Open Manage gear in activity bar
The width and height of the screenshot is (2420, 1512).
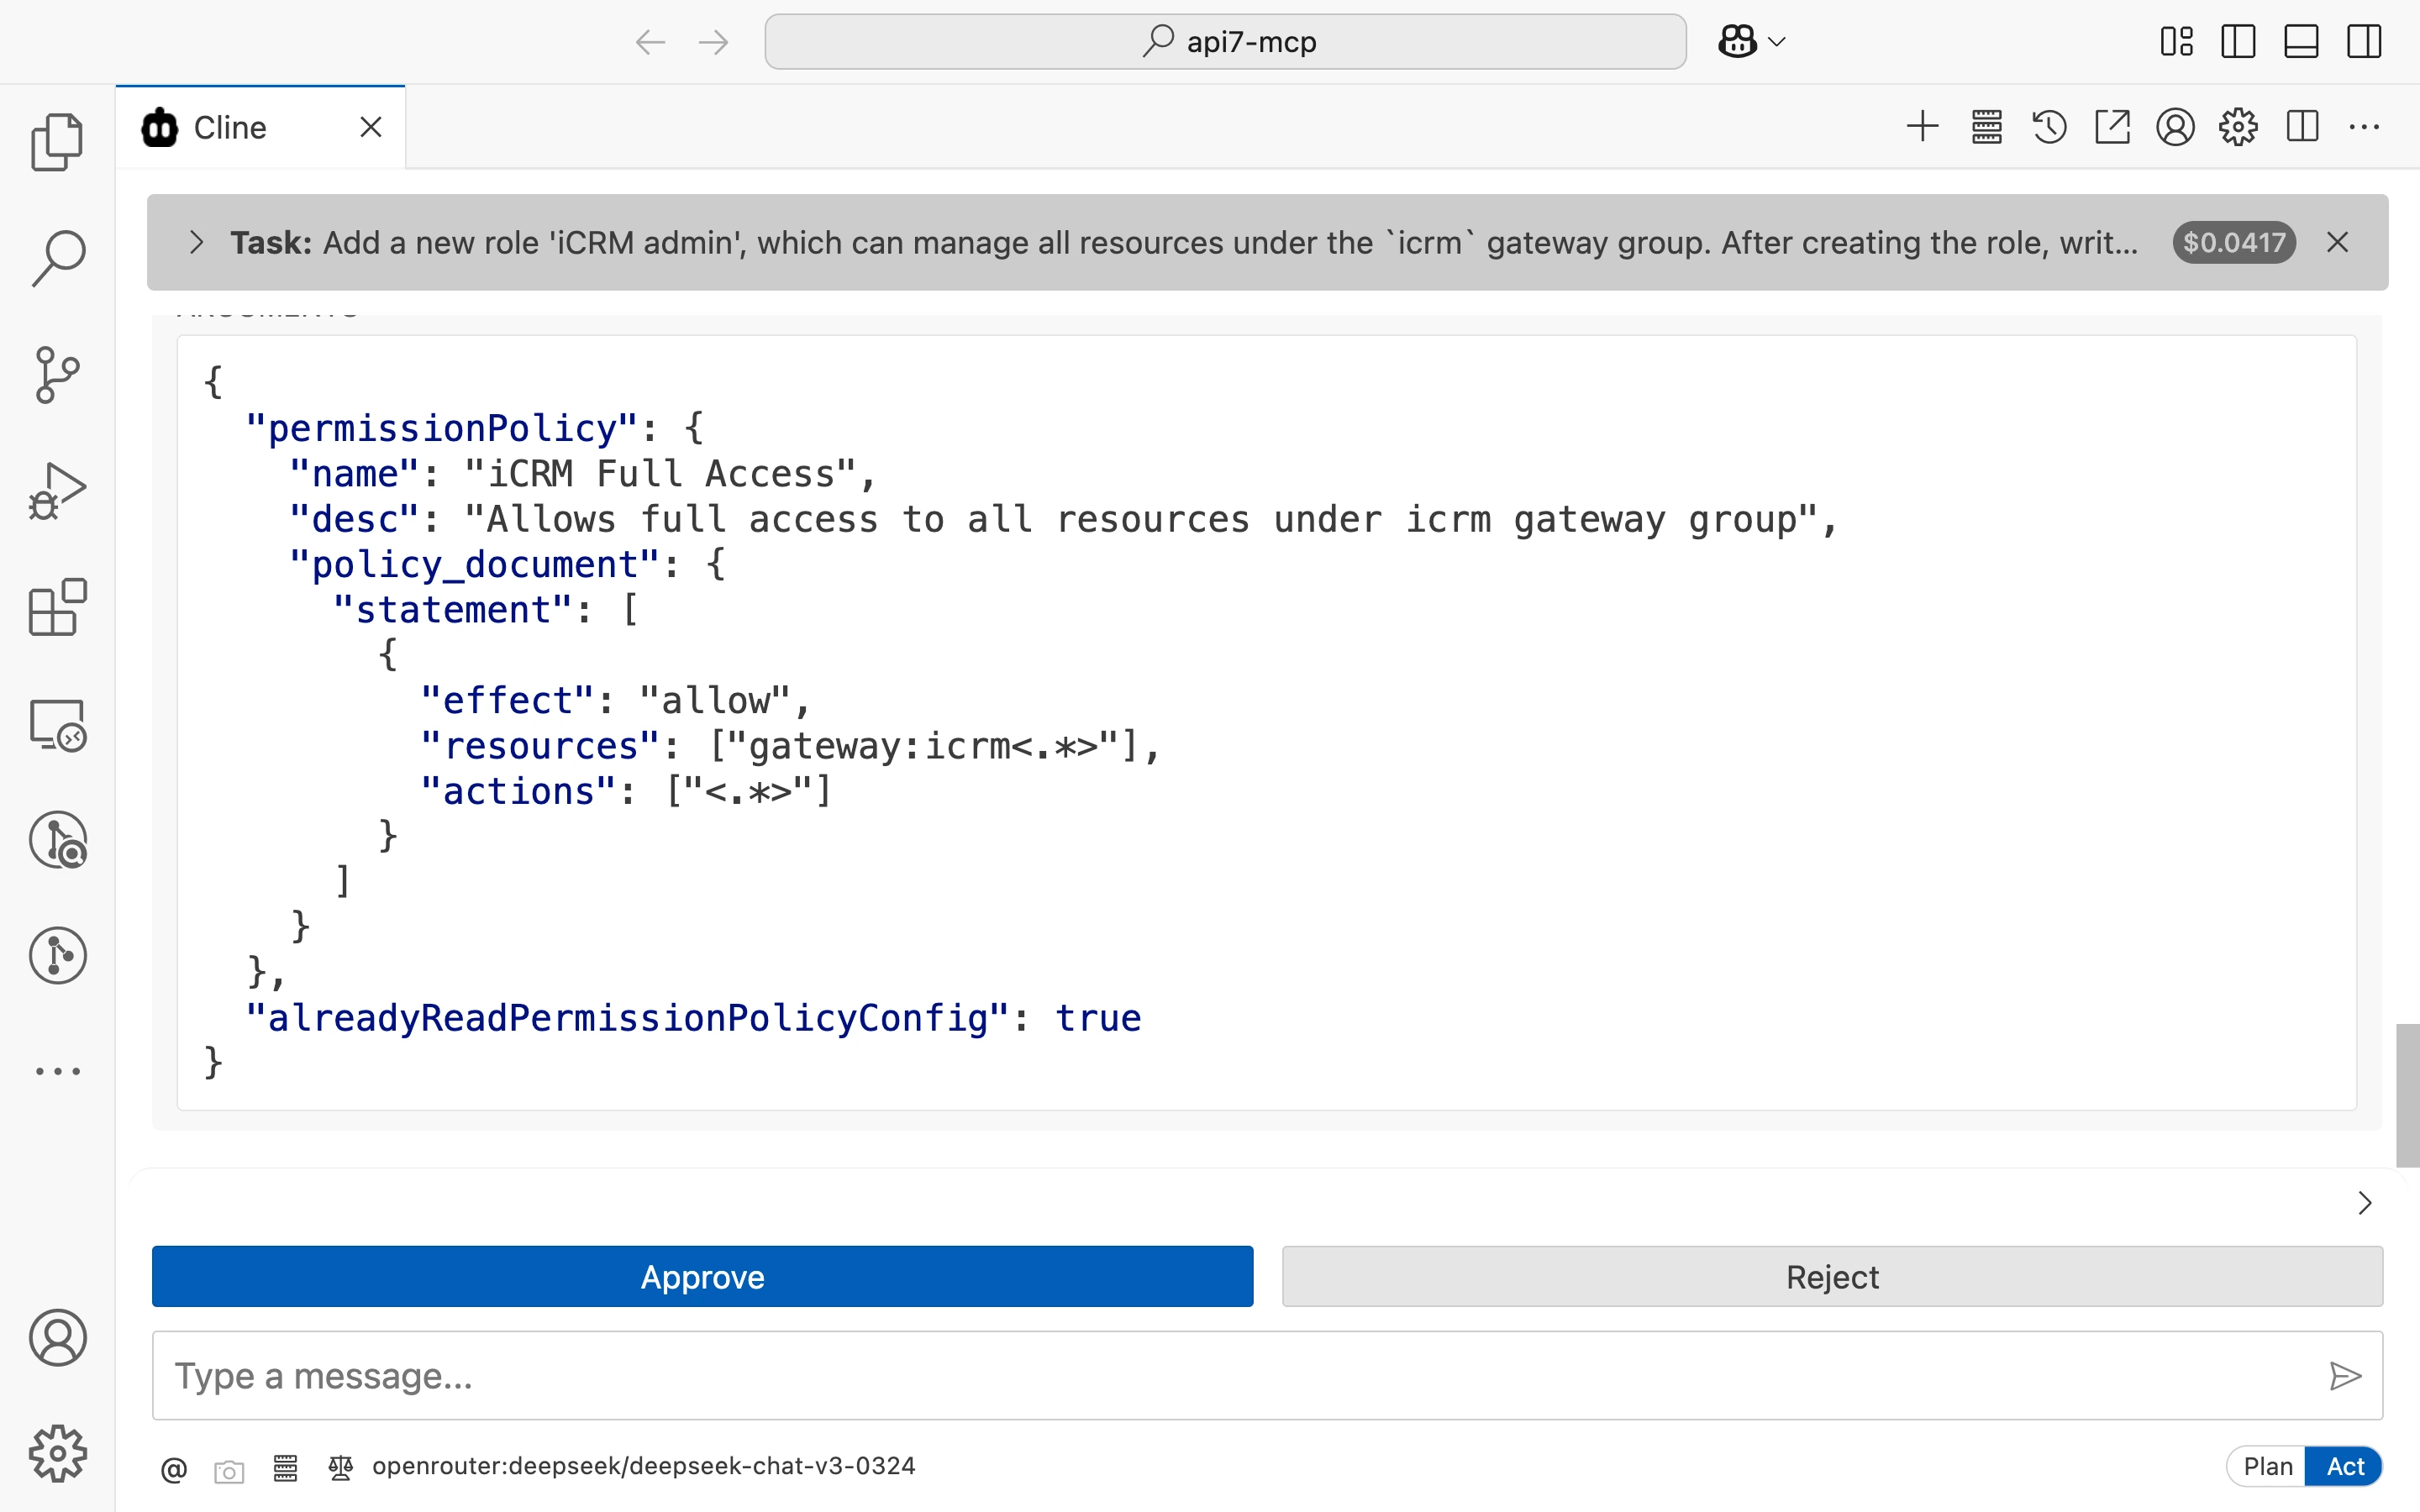click(57, 1453)
